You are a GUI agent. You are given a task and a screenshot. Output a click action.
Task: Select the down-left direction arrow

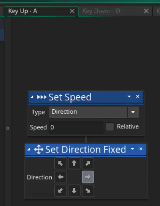click(x=60, y=191)
